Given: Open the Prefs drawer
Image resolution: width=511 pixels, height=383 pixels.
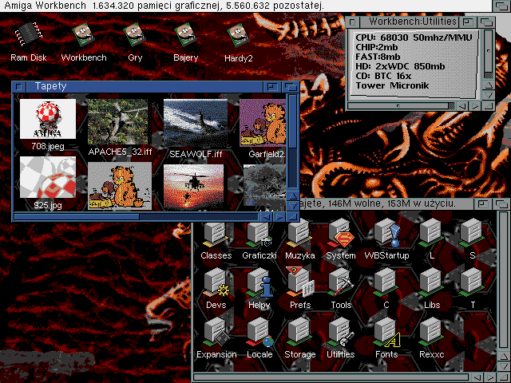Looking at the screenshot, I should click(300, 282).
